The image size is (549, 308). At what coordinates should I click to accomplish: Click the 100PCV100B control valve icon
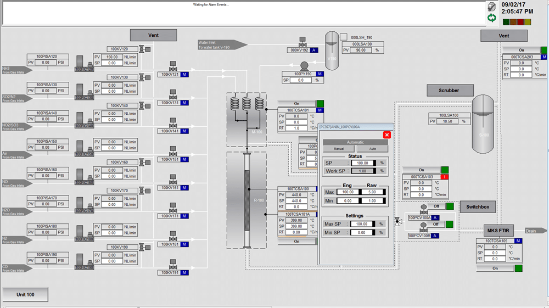point(424,227)
